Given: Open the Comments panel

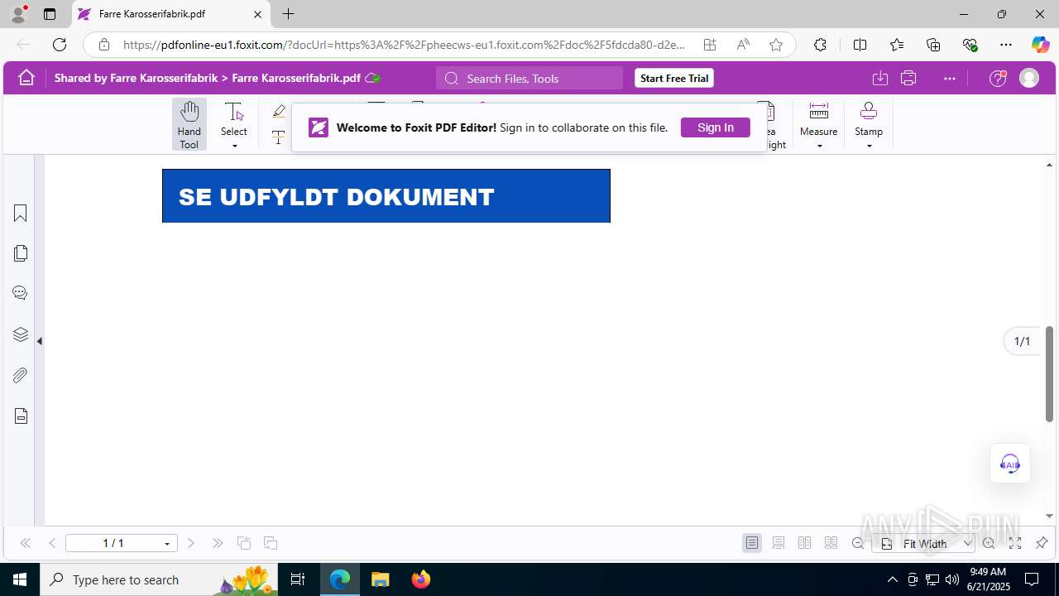Looking at the screenshot, I should pyautogui.click(x=21, y=293).
